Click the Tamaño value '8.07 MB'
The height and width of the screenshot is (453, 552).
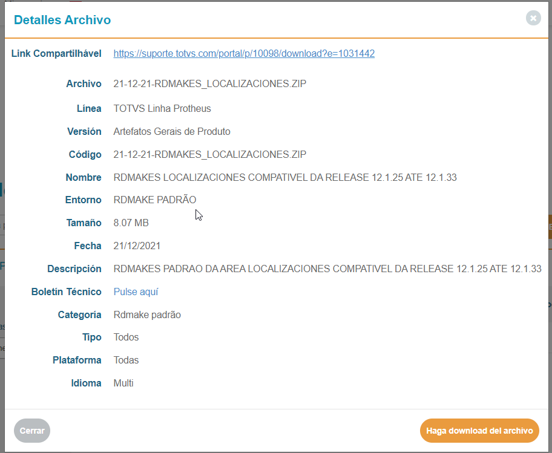click(131, 223)
